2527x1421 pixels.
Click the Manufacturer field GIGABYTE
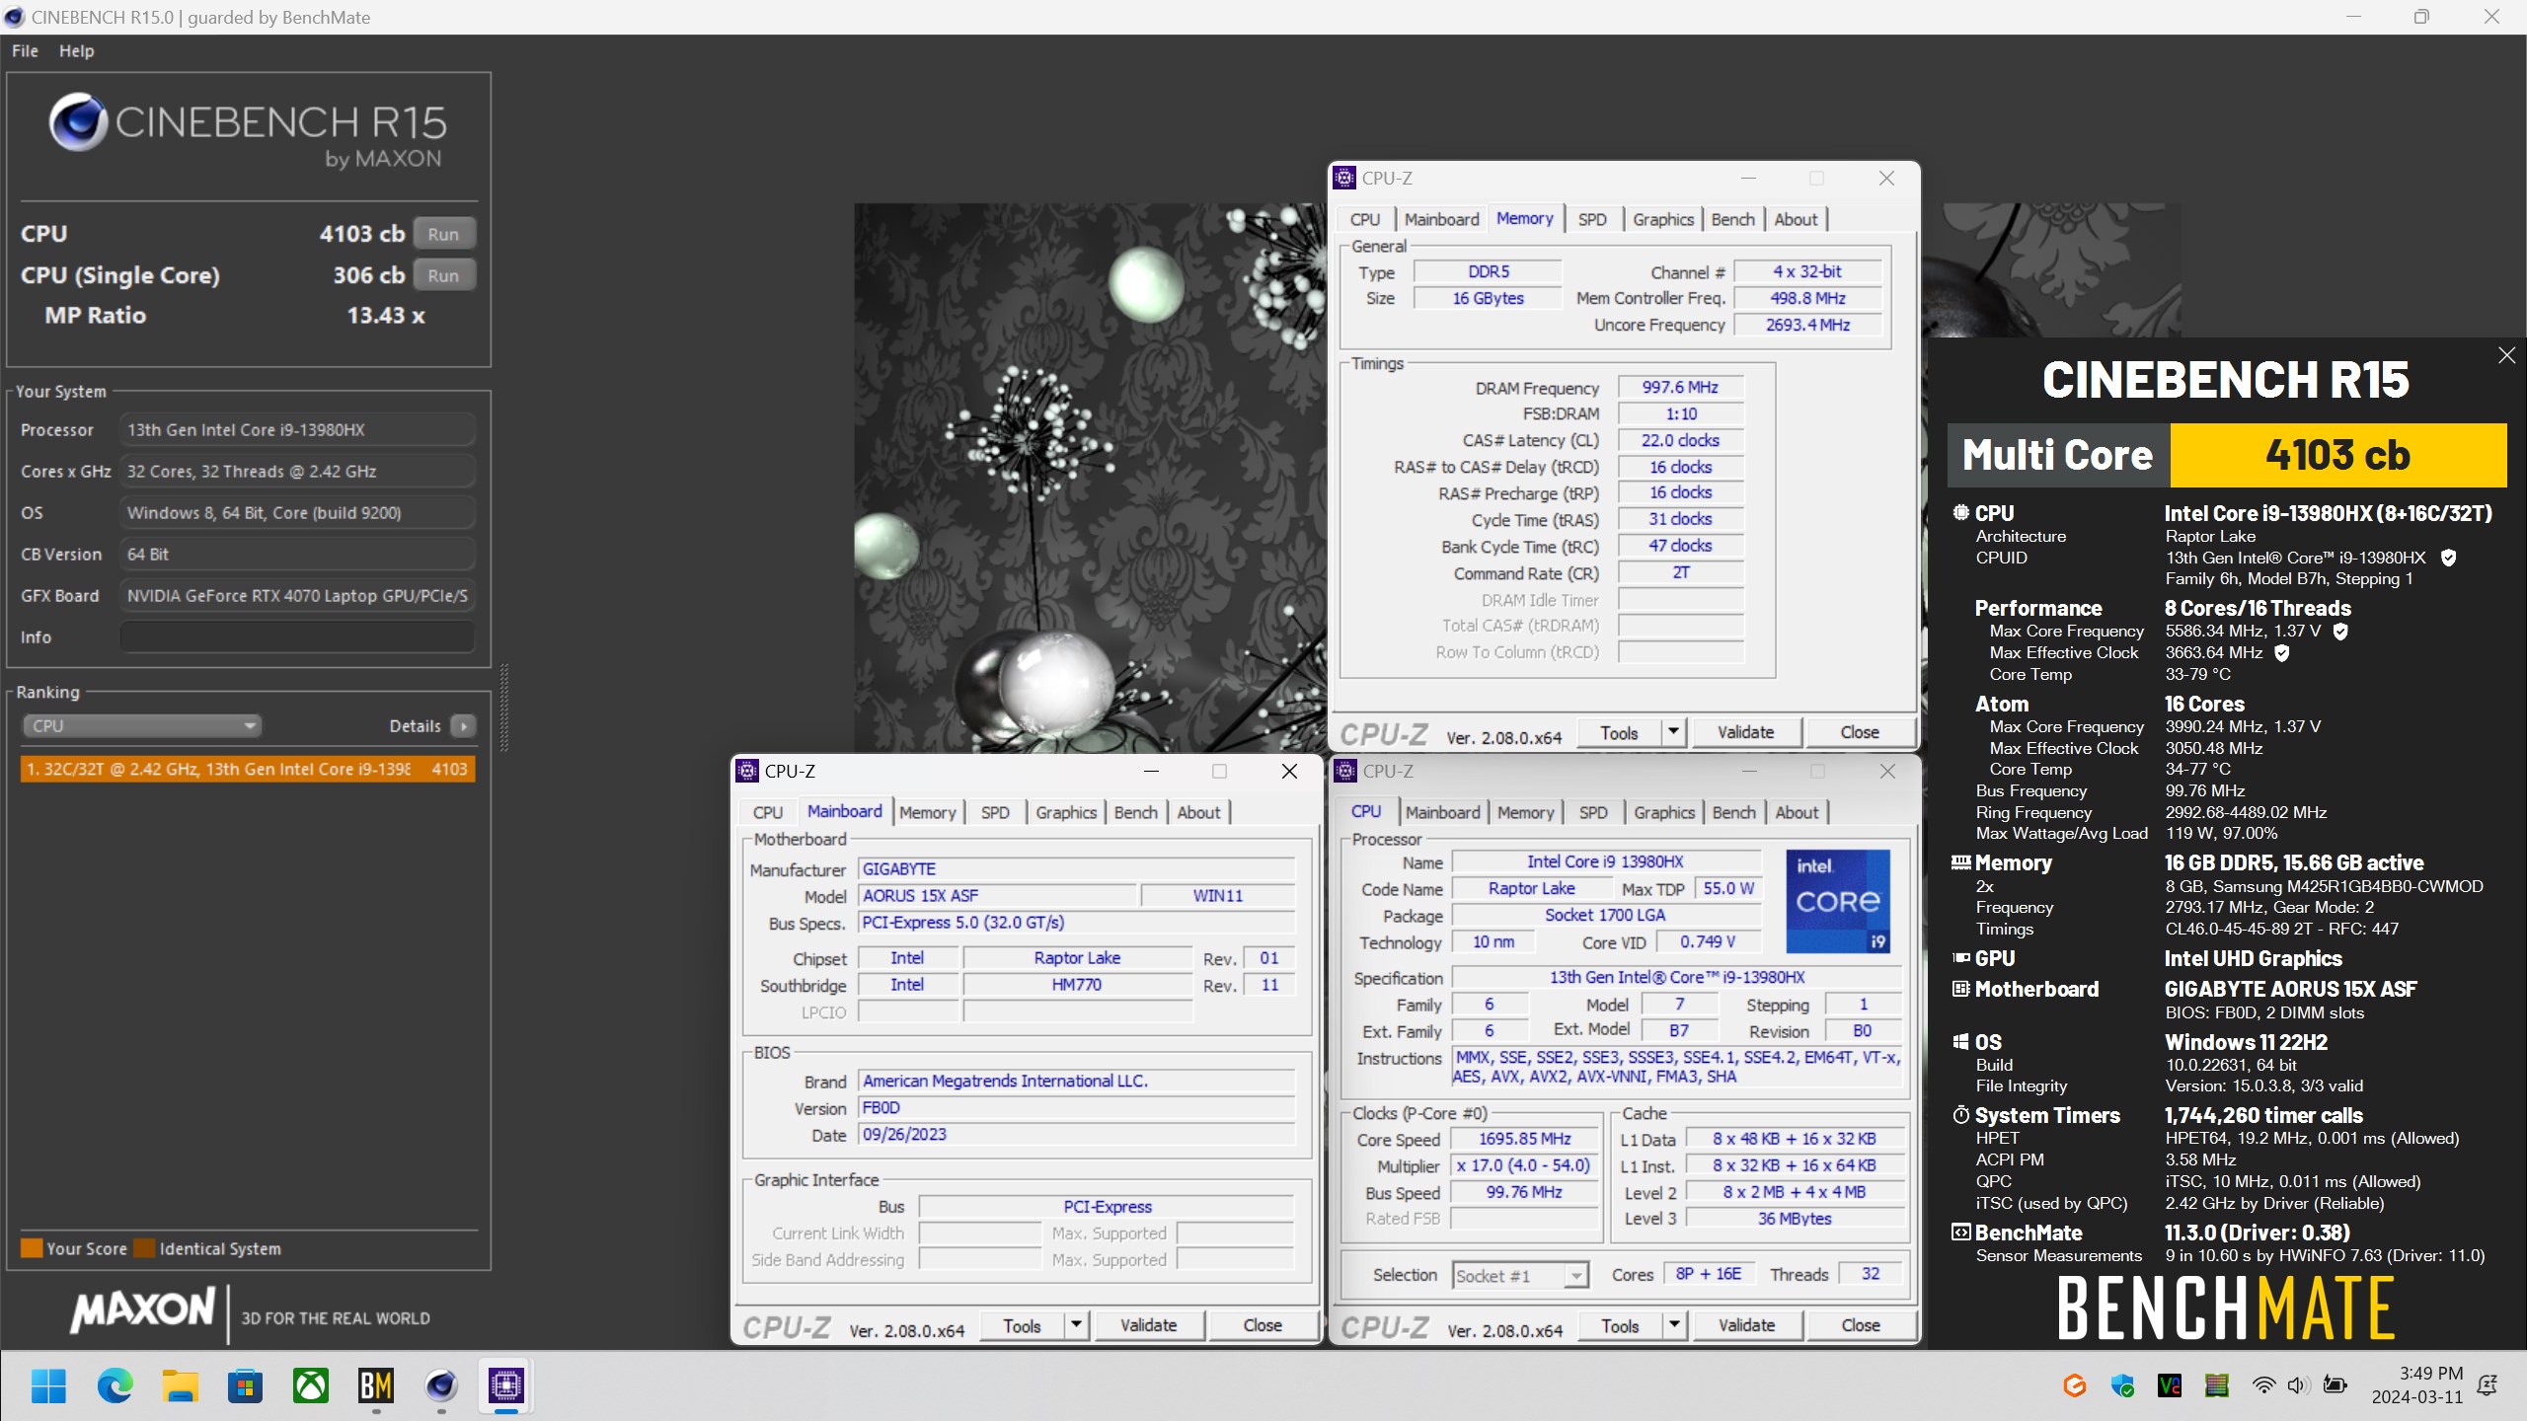(x=1076, y=869)
